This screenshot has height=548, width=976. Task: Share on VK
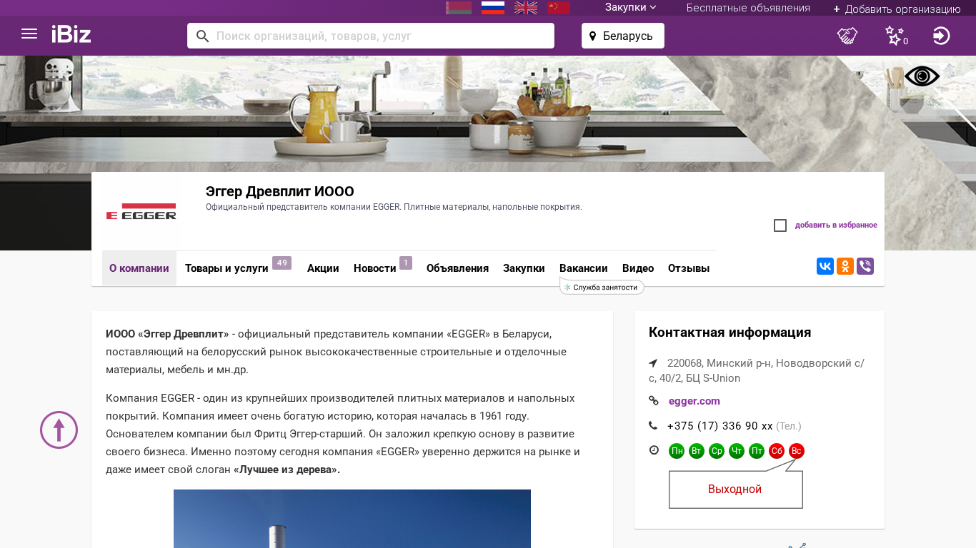(825, 266)
